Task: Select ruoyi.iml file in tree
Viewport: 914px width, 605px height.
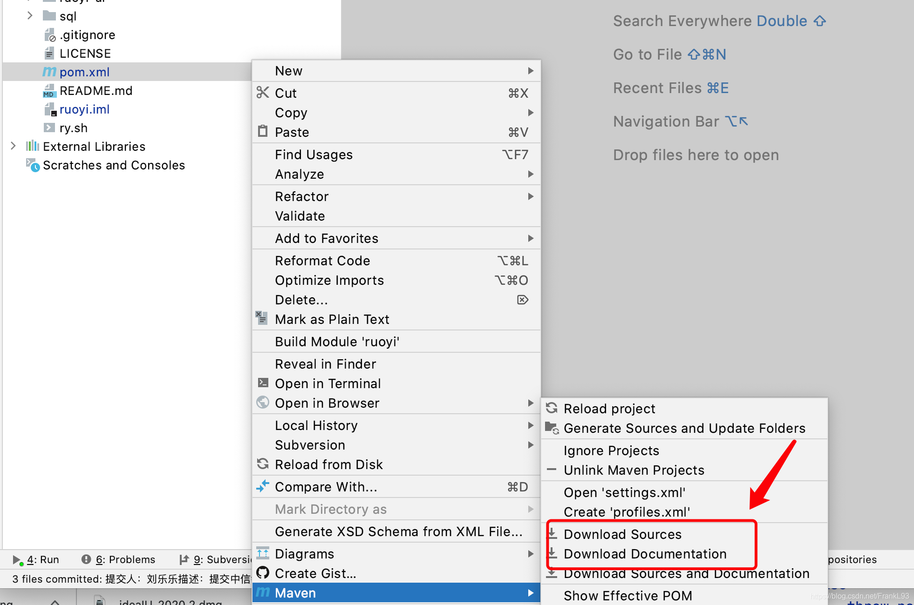Action: 84,109
